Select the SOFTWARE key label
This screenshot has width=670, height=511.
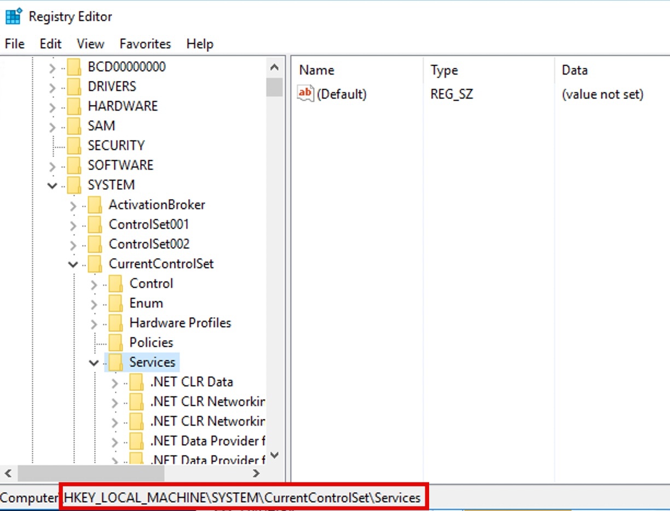120,165
